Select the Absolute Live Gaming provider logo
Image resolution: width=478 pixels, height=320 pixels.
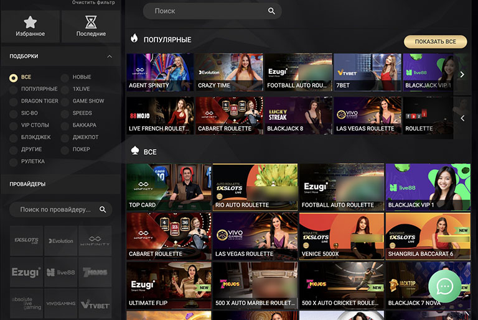click(x=27, y=304)
